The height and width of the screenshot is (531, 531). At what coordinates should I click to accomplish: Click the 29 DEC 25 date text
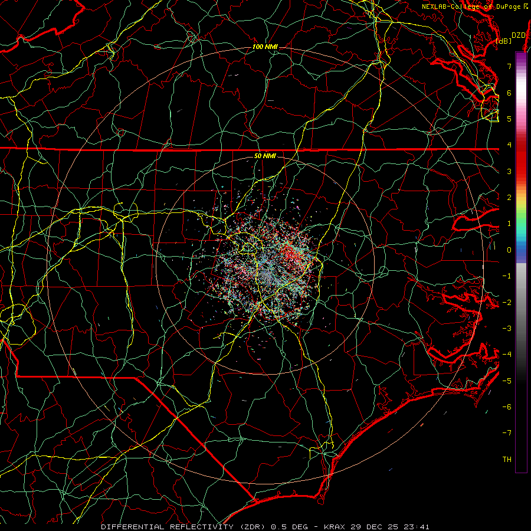pyautogui.click(x=375, y=527)
